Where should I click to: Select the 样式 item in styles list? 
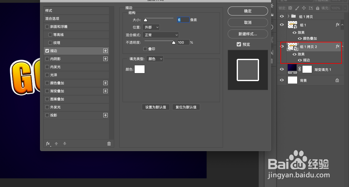[x=76, y=11]
